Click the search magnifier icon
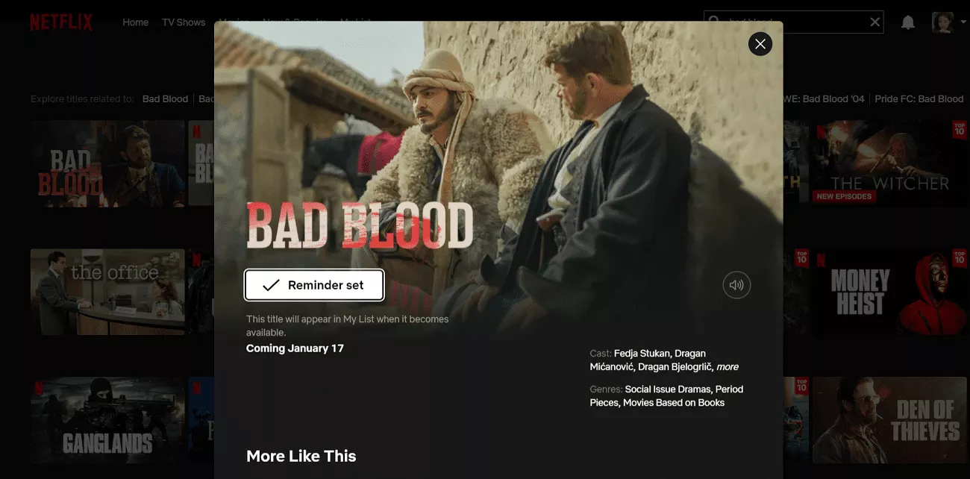 [715, 22]
